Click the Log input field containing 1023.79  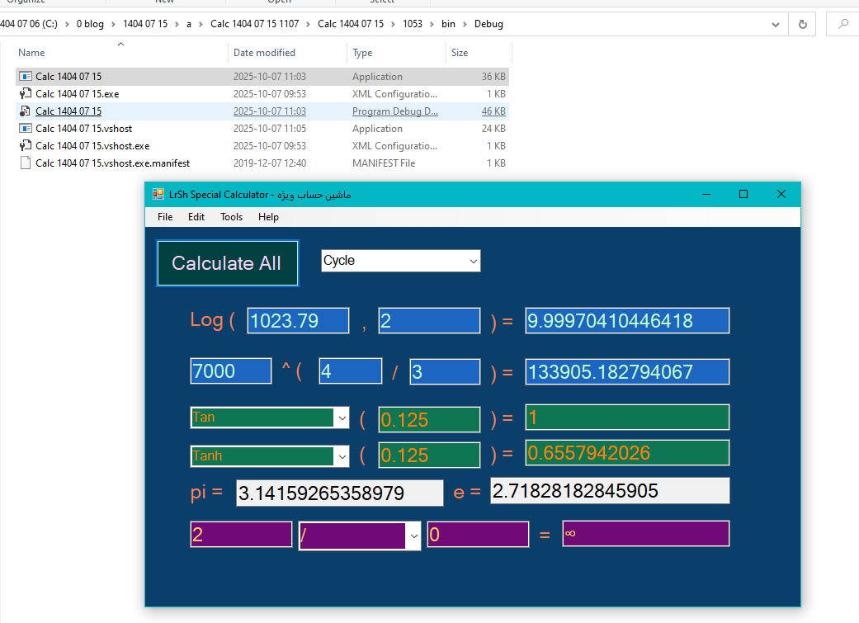pos(298,321)
